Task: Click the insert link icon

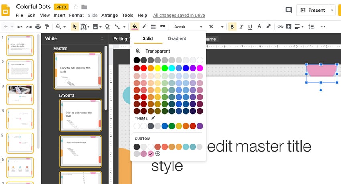Action: (280, 27)
